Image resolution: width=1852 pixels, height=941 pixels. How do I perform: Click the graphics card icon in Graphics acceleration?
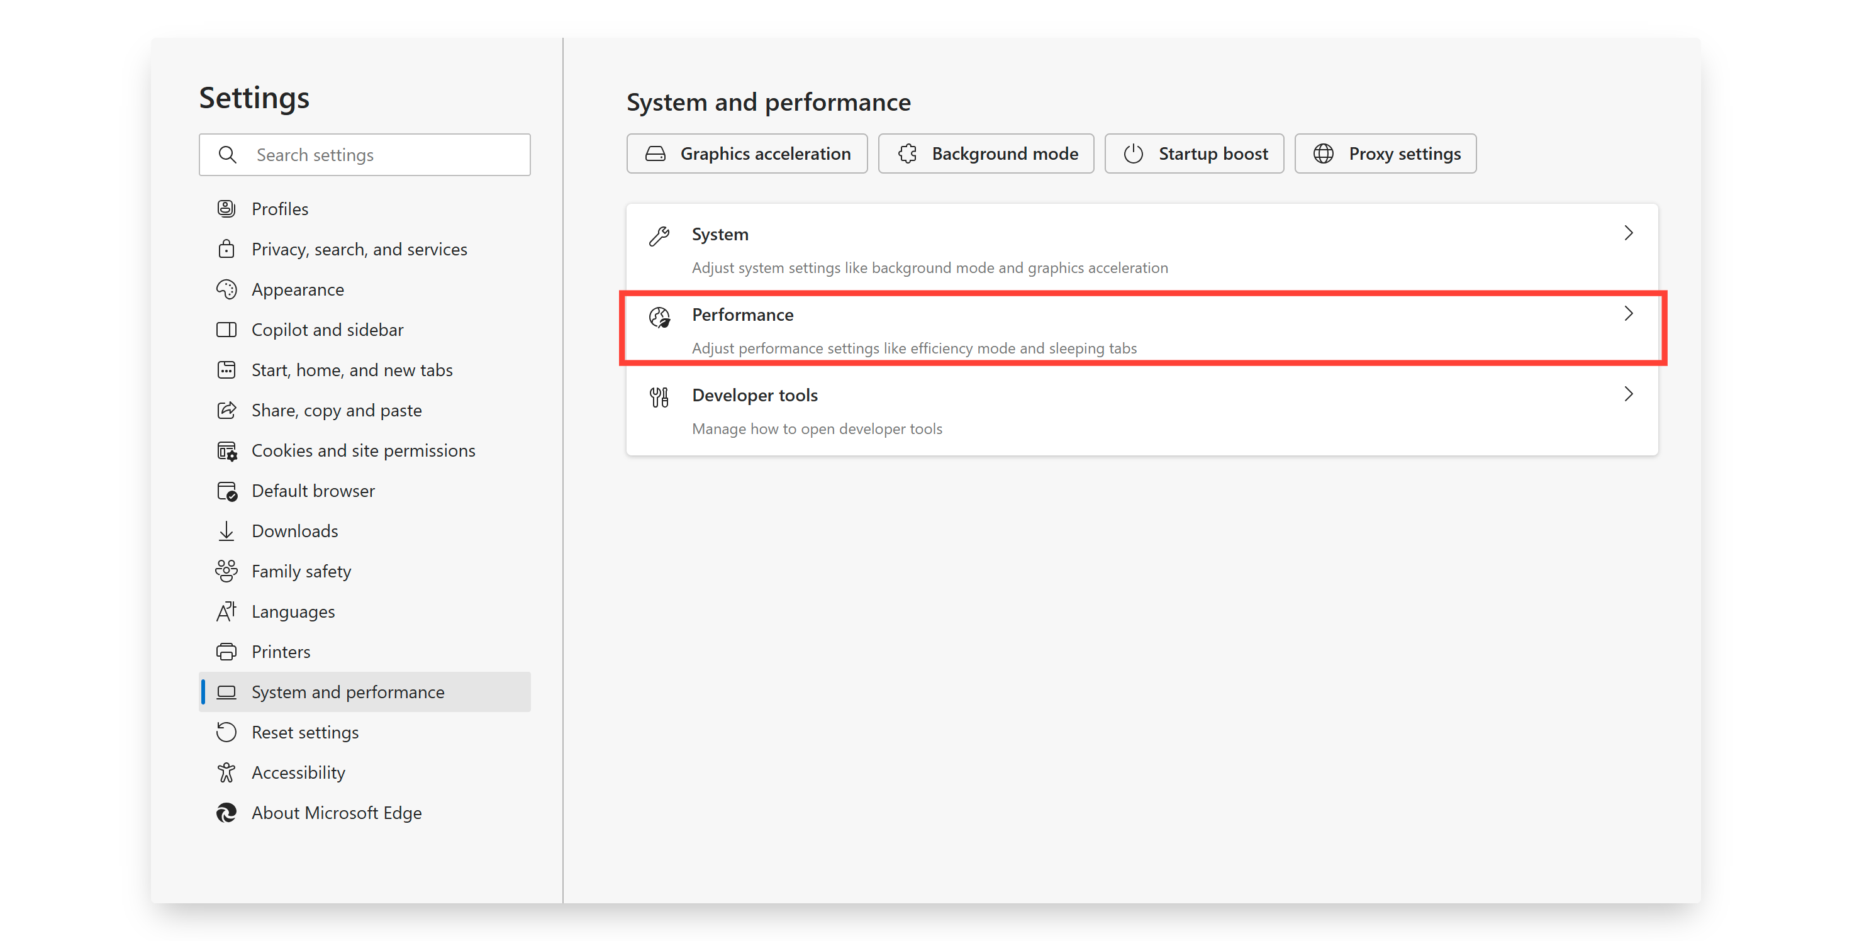655,154
